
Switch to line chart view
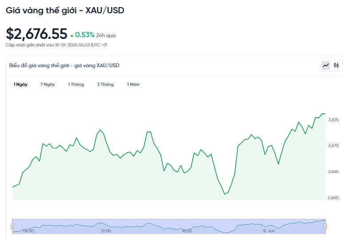click(x=326, y=66)
